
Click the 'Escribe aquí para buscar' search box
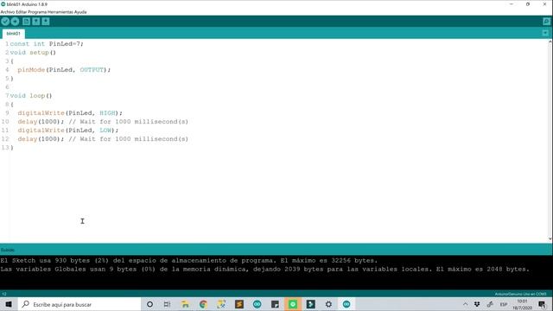click(x=79, y=304)
